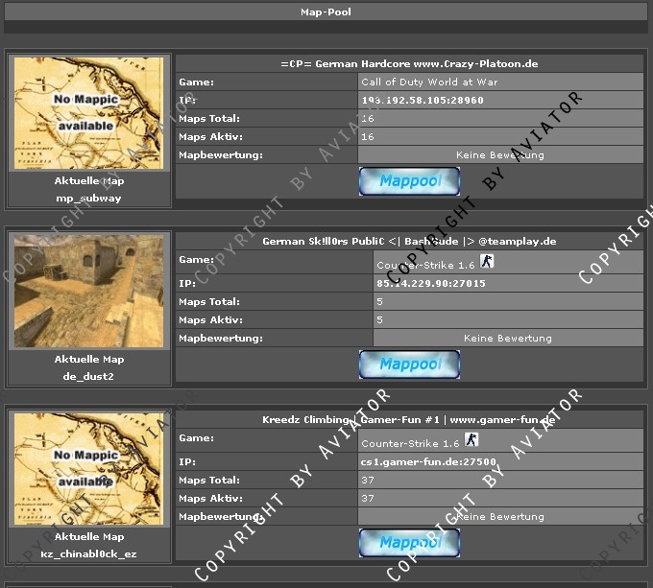Open the Mappool of the Kreedz Climbing server
The height and width of the screenshot is (588, 653).
point(409,543)
